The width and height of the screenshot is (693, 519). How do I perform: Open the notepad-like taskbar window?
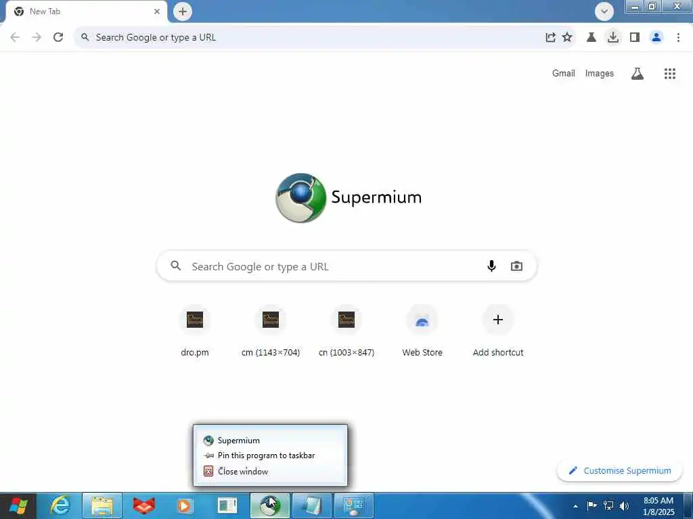point(311,505)
